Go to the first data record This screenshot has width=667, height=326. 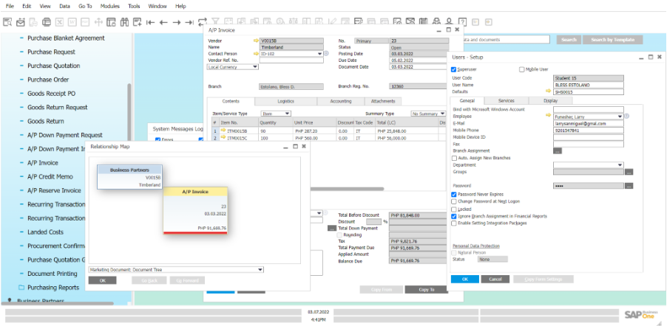[150, 22]
